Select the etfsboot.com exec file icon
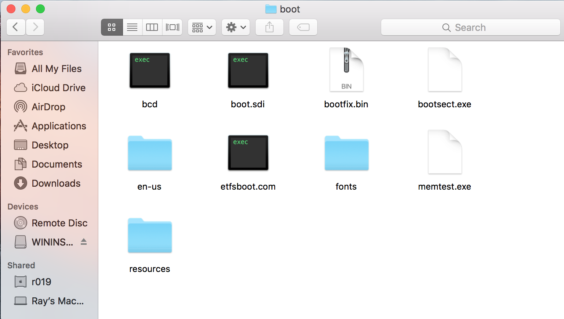The height and width of the screenshot is (319, 564). 248,153
